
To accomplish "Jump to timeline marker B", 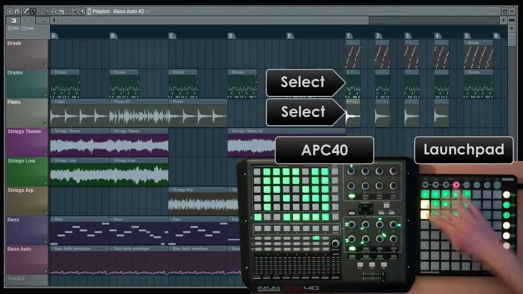I will coord(112,36).
